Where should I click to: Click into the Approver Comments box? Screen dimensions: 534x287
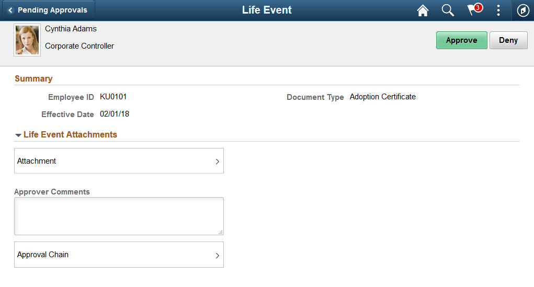119,216
